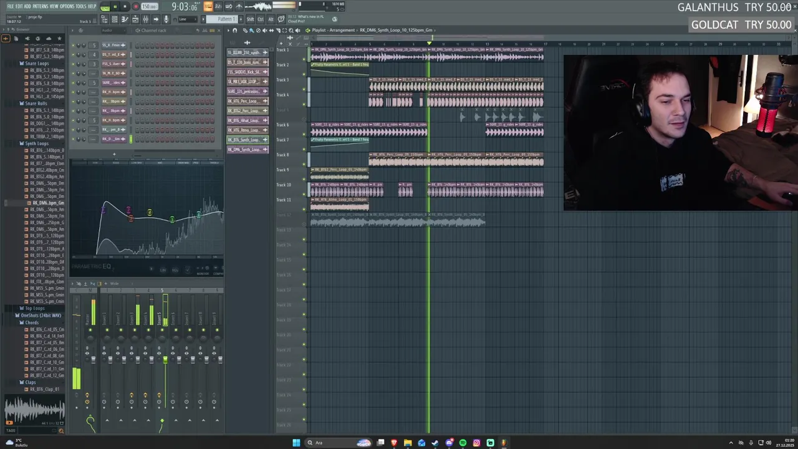Image resolution: width=798 pixels, height=449 pixels.
Task: Mute the bottom RK_D…Gm channel LED
Action: pos(74,138)
